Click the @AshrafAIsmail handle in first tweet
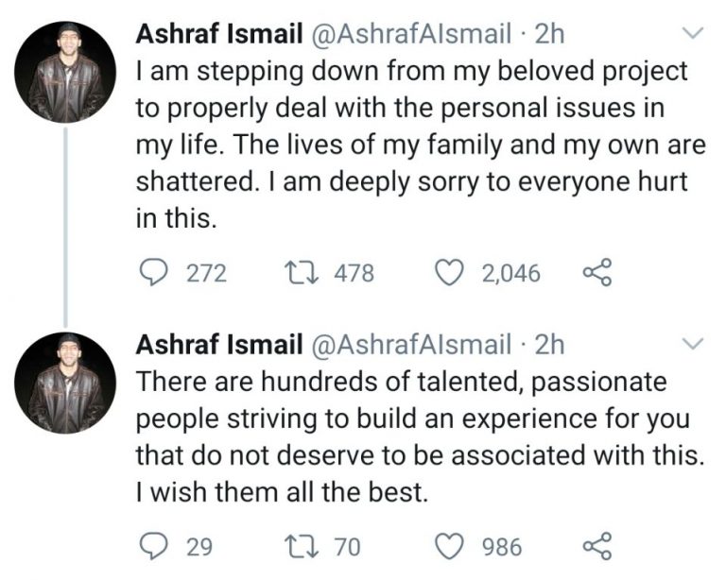This screenshot has width=726, height=580. point(413,34)
